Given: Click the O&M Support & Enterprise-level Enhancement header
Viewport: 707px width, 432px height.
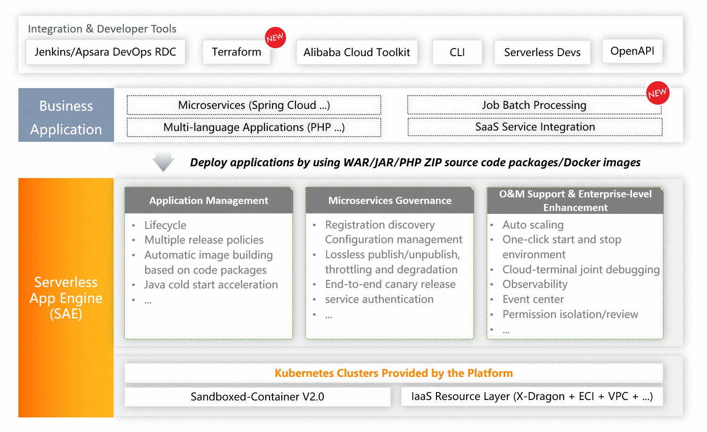Looking at the screenshot, I should click(575, 201).
